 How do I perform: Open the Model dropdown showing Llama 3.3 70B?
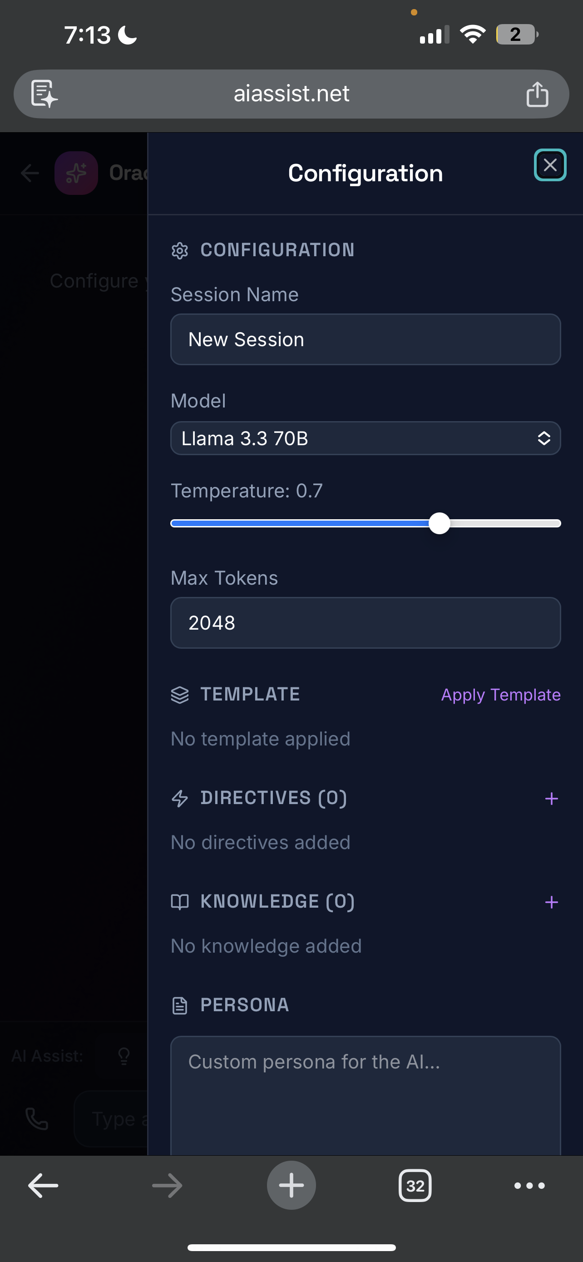[365, 438]
